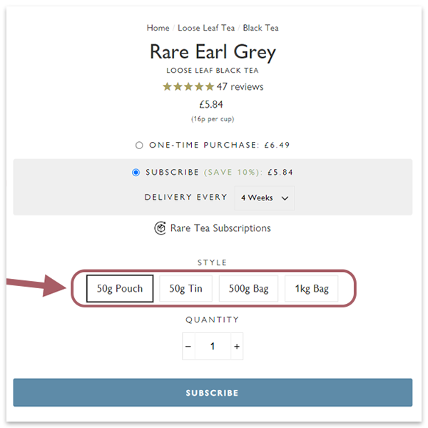The image size is (428, 428).
Task: Increase quantity with the plus icon
Action: point(237,347)
